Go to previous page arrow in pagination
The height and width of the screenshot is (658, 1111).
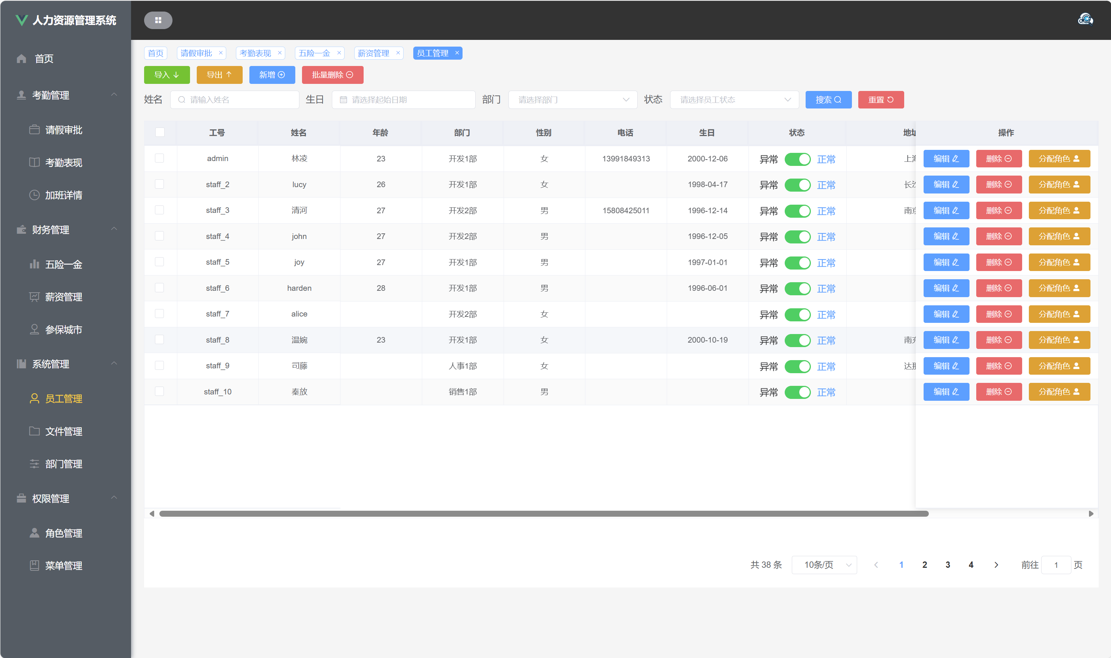tap(876, 565)
